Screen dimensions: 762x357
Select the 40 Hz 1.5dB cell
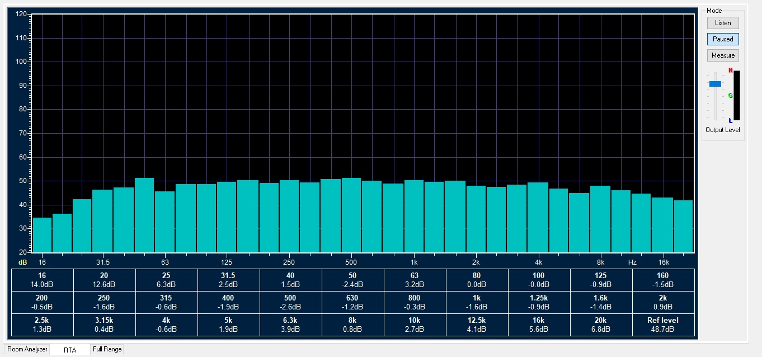[290, 280]
